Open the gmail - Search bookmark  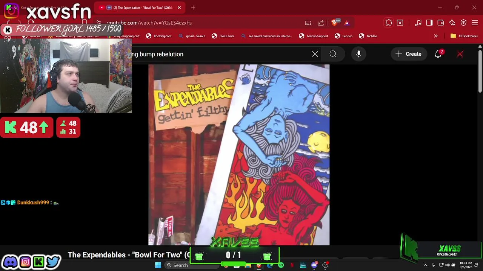coord(192,36)
